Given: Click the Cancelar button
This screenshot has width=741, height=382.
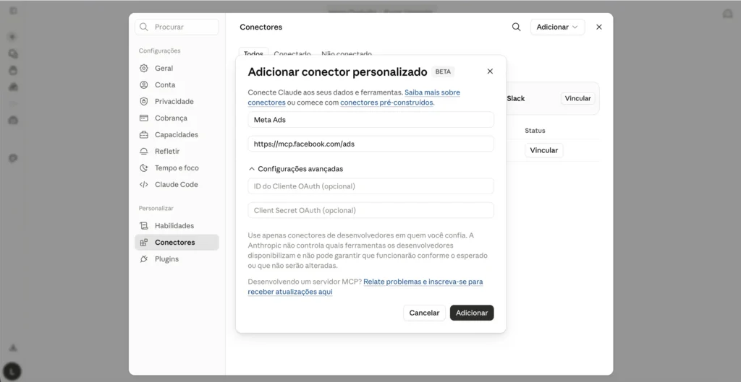Looking at the screenshot, I should [424, 313].
